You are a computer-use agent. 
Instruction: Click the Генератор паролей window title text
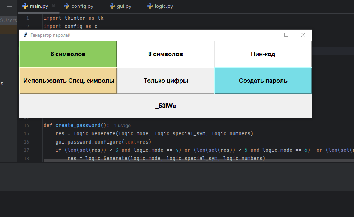pos(50,35)
